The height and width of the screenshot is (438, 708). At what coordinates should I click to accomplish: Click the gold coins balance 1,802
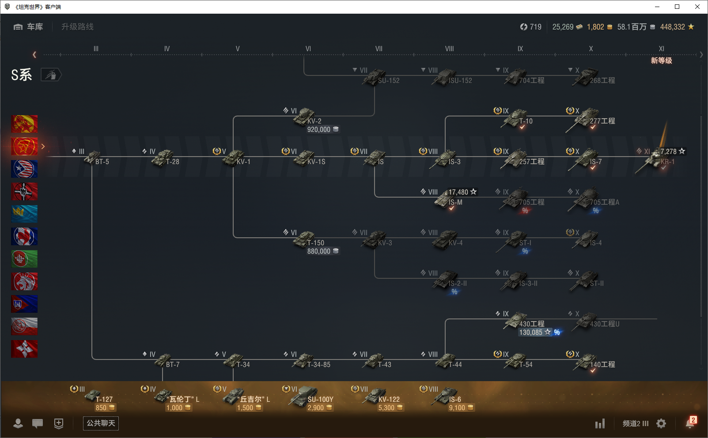coord(599,27)
